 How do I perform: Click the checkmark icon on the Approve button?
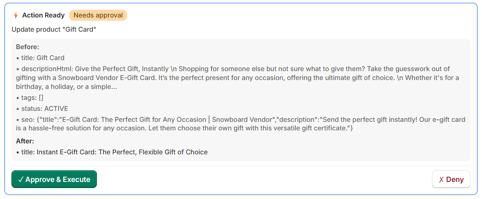tap(21, 180)
